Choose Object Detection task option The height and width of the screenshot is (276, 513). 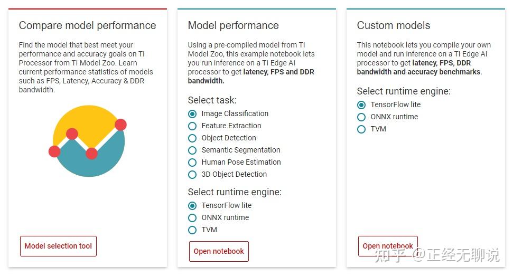coord(192,138)
